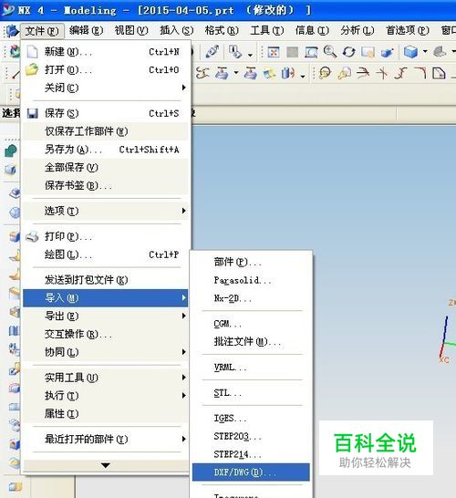Choose 交互操作(R) in the File menu
Image resolution: width=456 pixels, height=498 pixels.
click(x=106, y=334)
